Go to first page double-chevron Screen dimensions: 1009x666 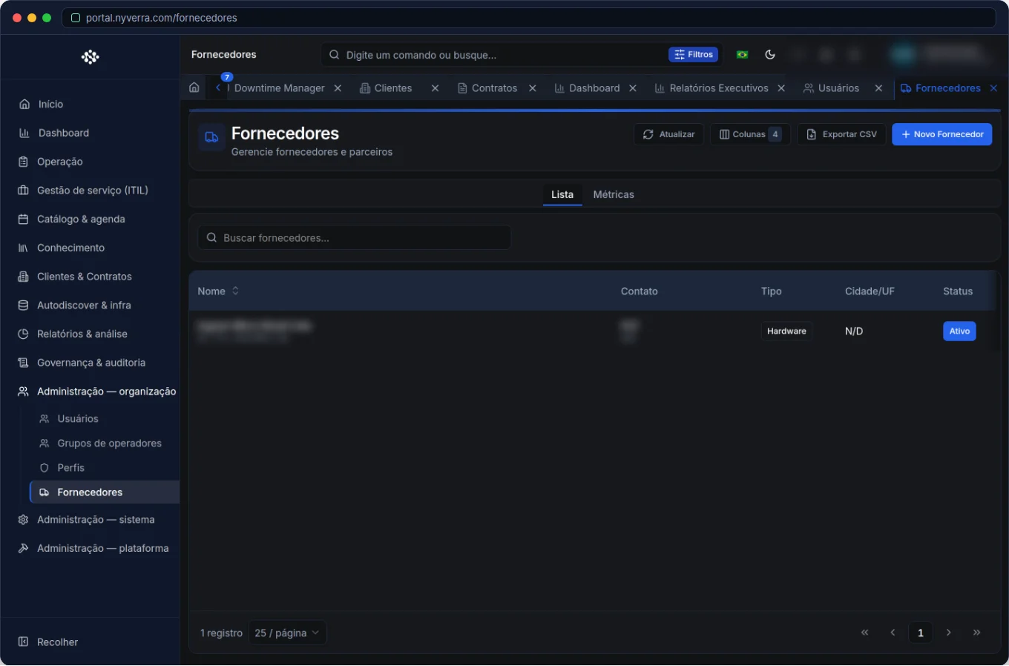click(x=865, y=633)
